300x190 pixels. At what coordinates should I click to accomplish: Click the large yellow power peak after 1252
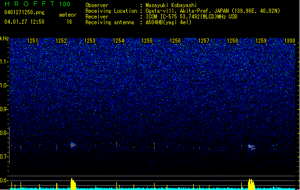(x=73, y=184)
